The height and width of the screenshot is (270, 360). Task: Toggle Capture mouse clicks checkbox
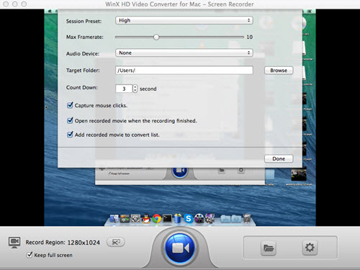[x=70, y=105]
